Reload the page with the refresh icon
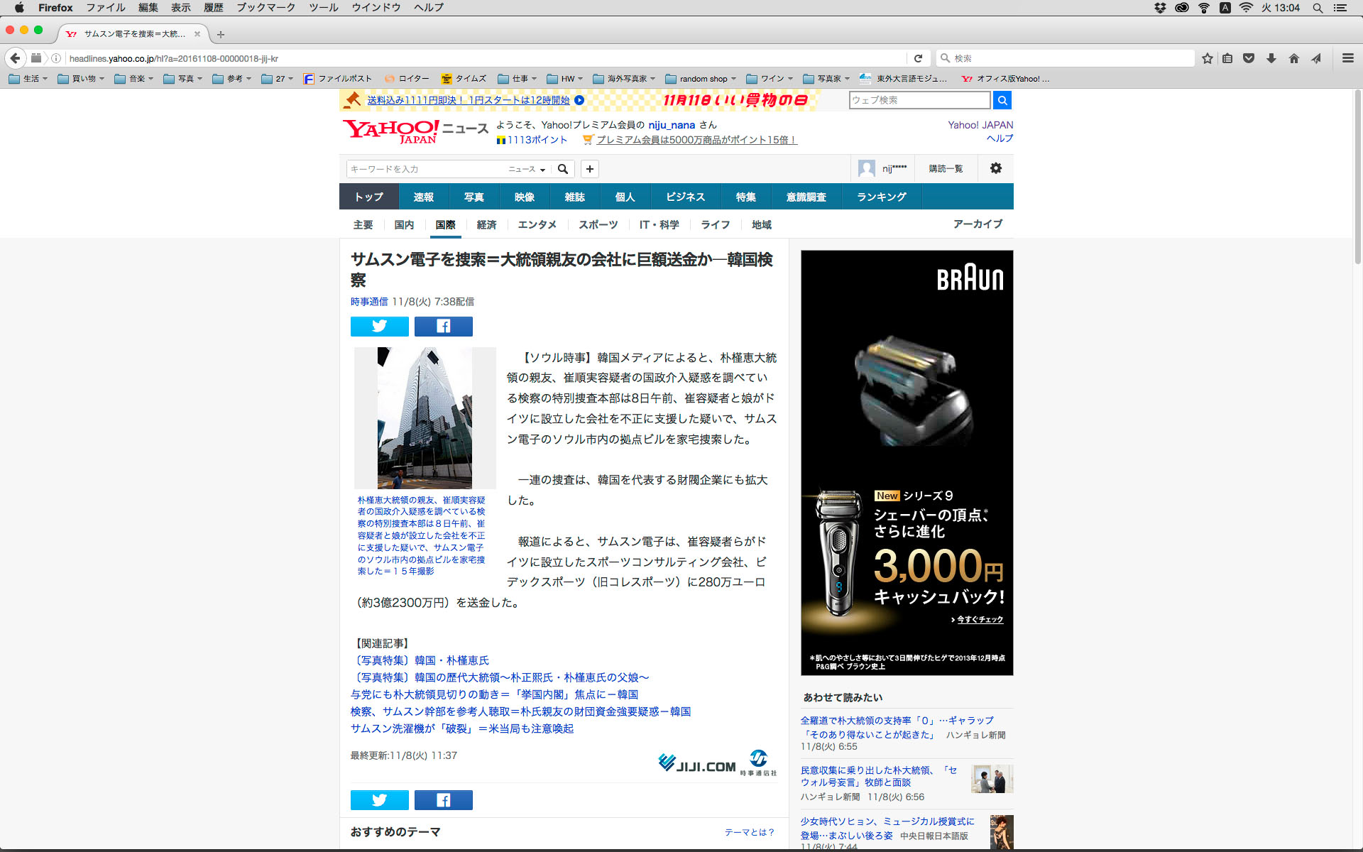 (x=918, y=58)
